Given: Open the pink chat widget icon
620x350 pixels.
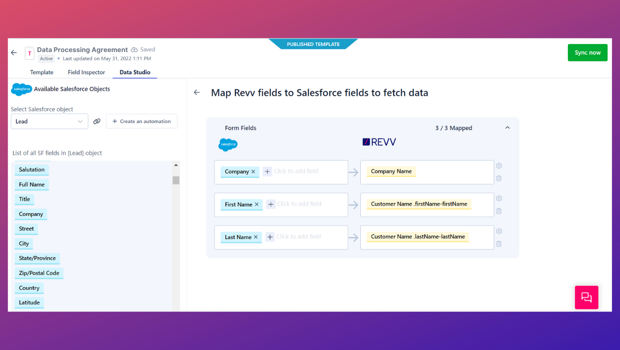Looking at the screenshot, I should tap(586, 297).
